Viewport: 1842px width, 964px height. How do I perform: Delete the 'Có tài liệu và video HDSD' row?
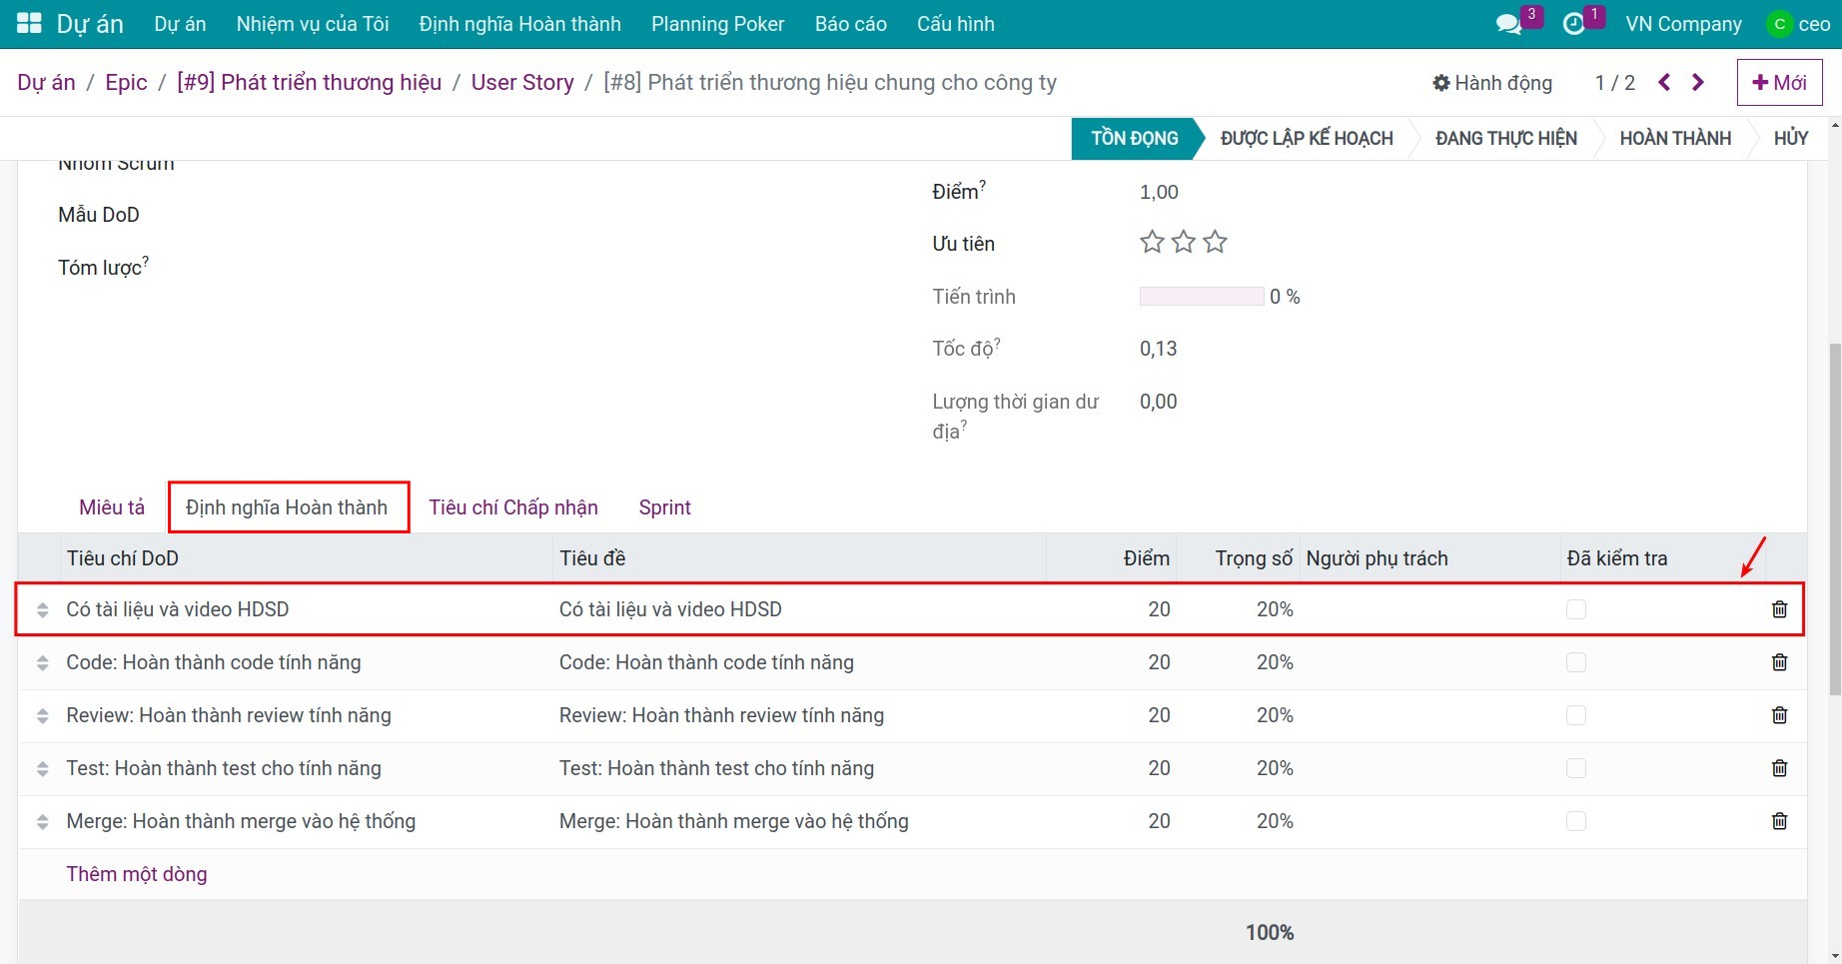[x=1779, y=609]
